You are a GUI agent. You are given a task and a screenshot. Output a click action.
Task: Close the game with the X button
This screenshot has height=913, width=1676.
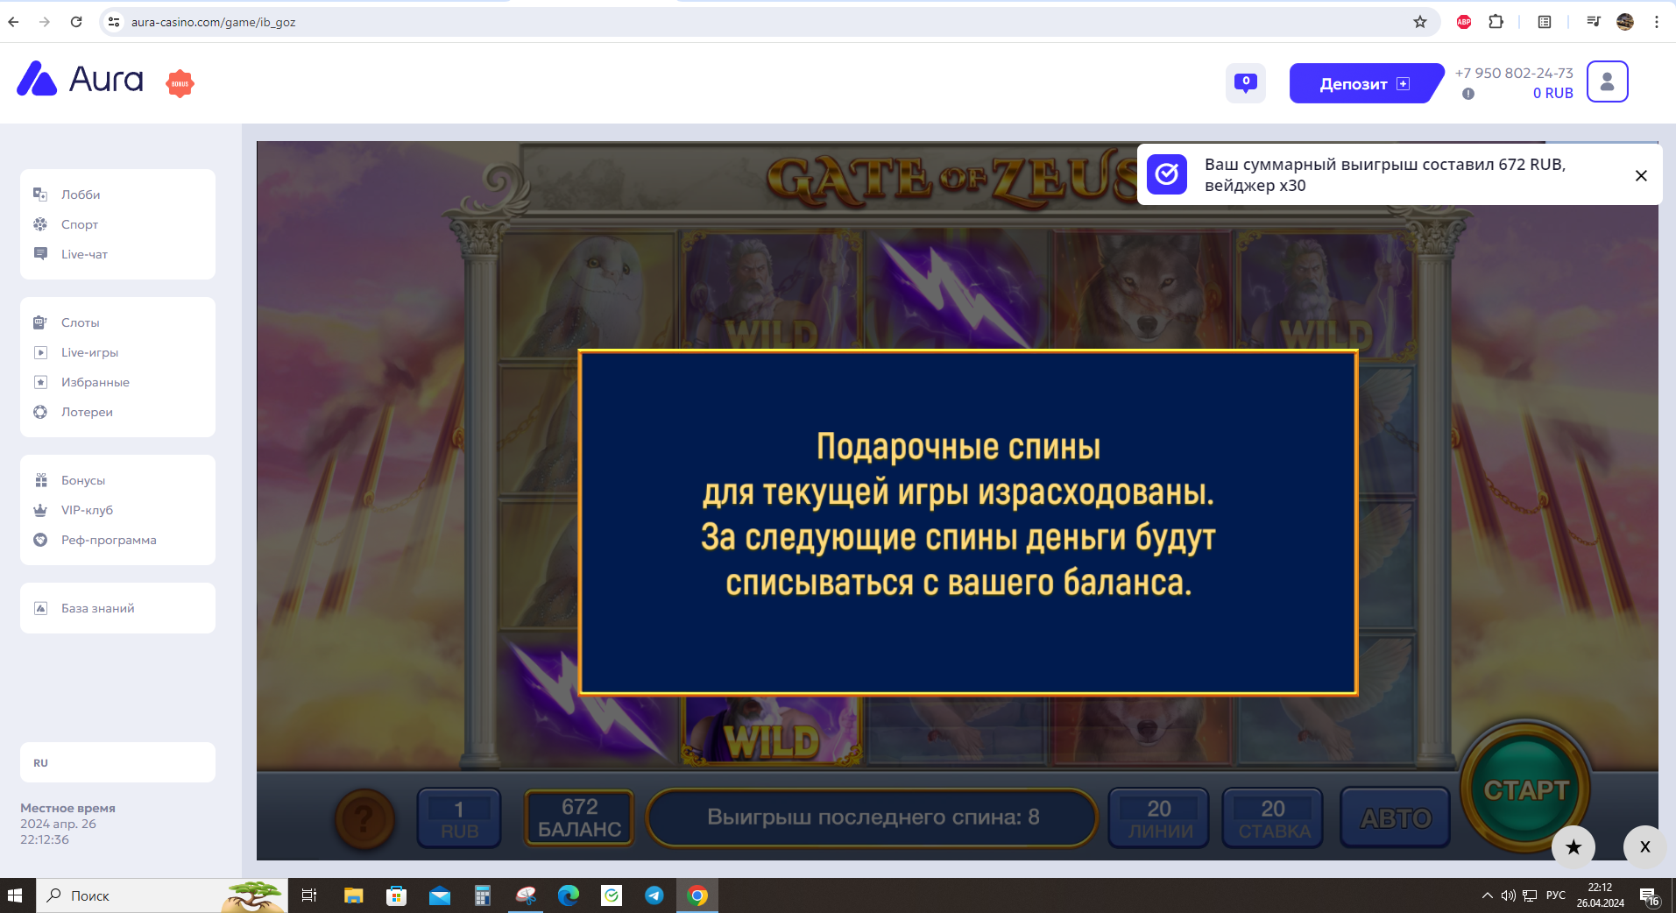click(x=1644, y=846)
